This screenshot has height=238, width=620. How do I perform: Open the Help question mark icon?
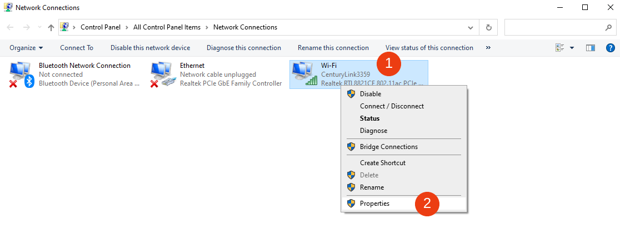point(610,48)
